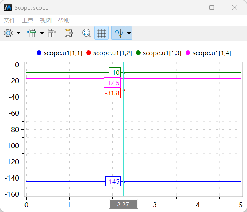
Task: Expand the settings gear dropdown arrow
Action: click(x=19, y=33)
